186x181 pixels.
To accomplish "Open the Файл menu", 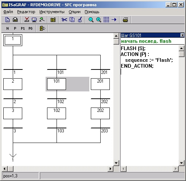I will pyautogui.click(x=8, y=12).
